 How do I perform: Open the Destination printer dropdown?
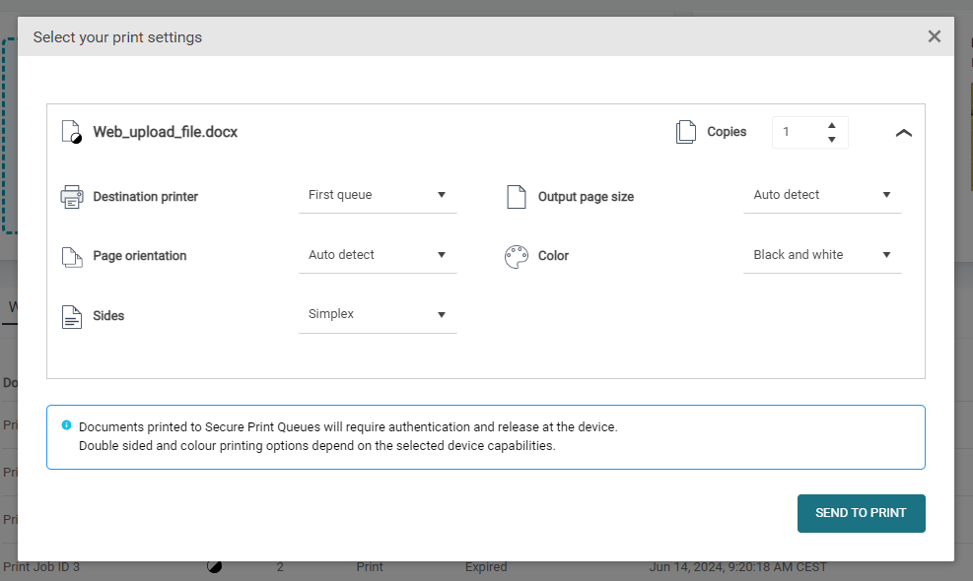378,195
